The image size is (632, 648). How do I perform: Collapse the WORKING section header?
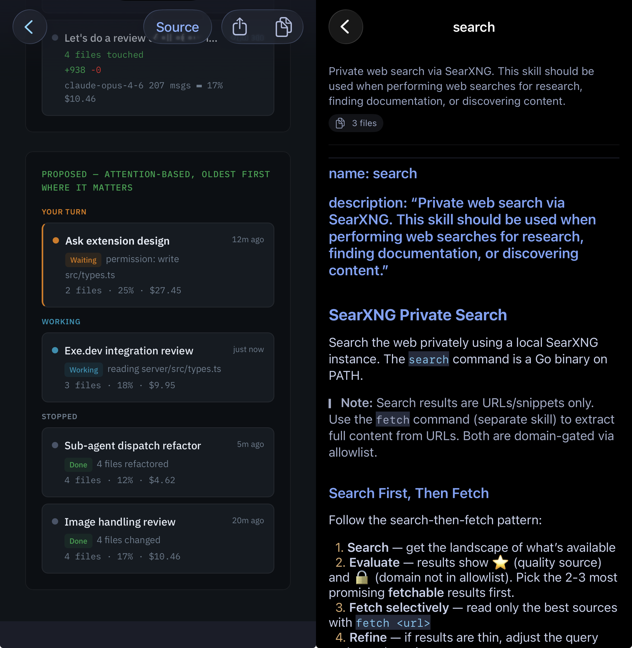pyautogui.click(x=61, y=321)
